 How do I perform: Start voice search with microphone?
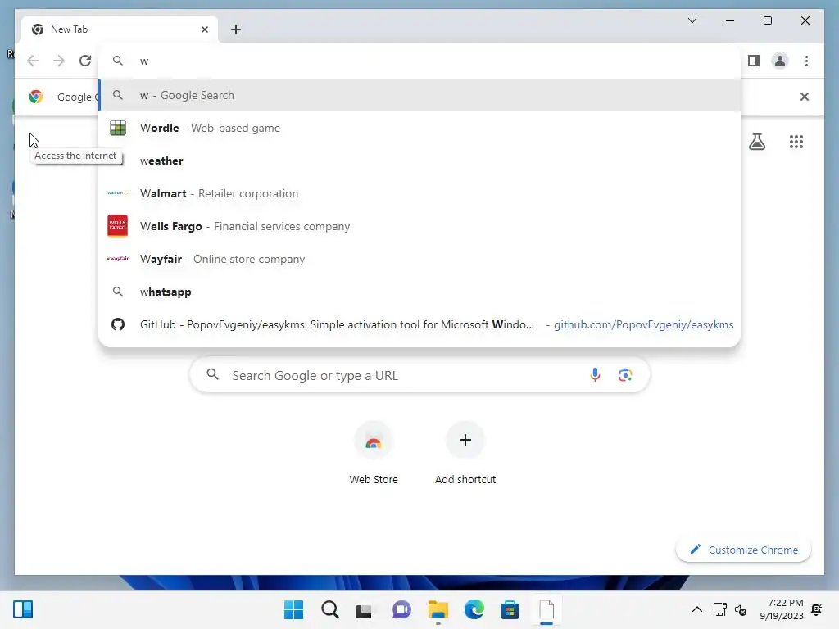tap(595, 375)
